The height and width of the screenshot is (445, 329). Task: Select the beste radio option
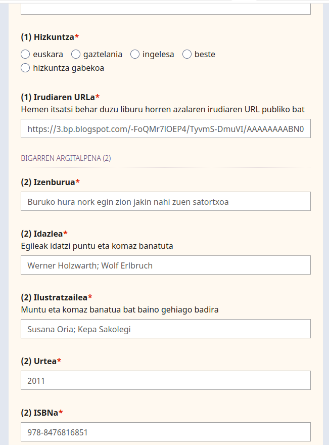[187, 54]
